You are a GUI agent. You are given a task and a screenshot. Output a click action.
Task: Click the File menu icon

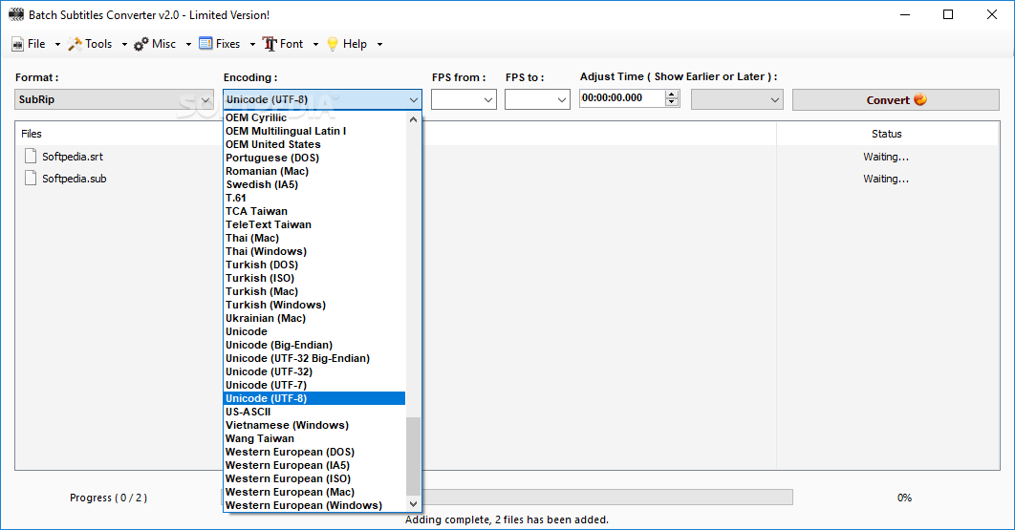[x=17, y=44]
